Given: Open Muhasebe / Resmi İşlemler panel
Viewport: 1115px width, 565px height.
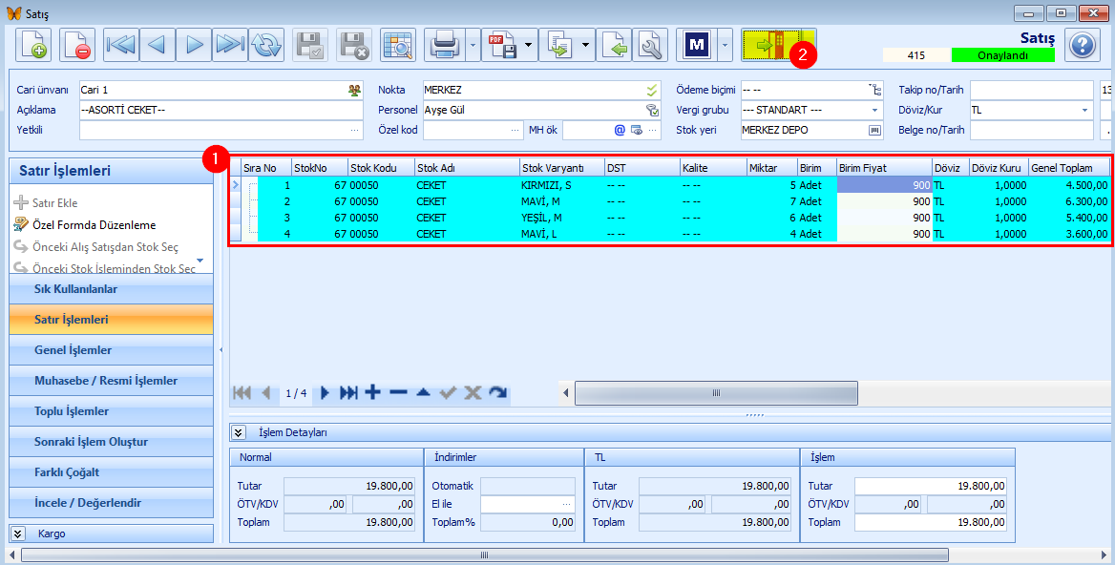Looking at the screenshot, I should (x=111, y=381).
